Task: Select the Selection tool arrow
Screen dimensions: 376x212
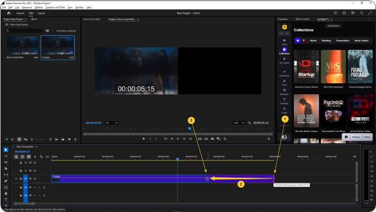Action: point(6,149)
